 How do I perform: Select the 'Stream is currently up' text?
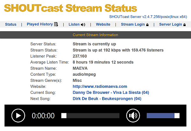(x=94, y=44)
